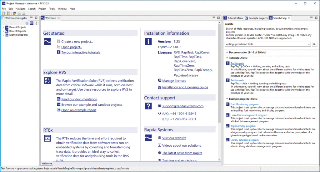
Task: Open the Window menu
Action: 62,9
